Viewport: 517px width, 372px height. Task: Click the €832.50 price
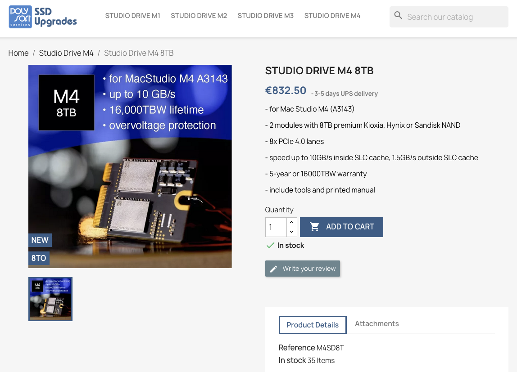click(x=286, y=90)
